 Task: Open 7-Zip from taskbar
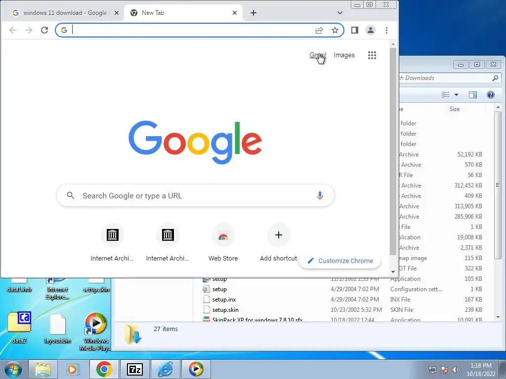[x=135, y=369]
